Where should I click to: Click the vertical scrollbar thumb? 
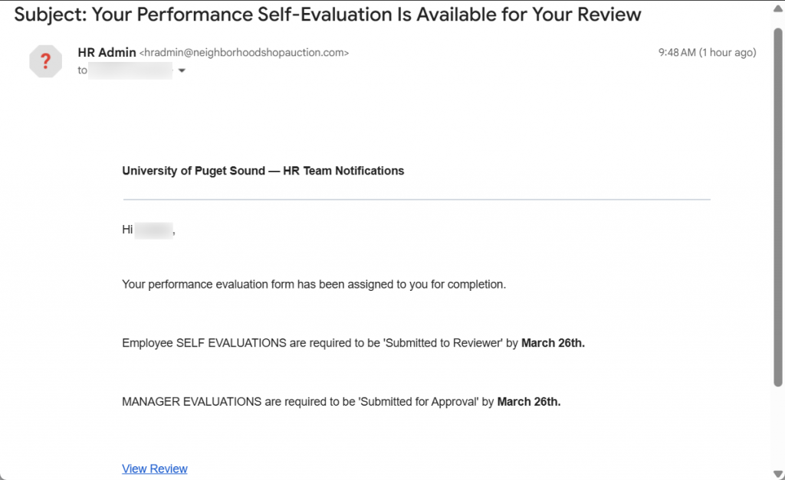pyautogui.click(x=778, y=207)
